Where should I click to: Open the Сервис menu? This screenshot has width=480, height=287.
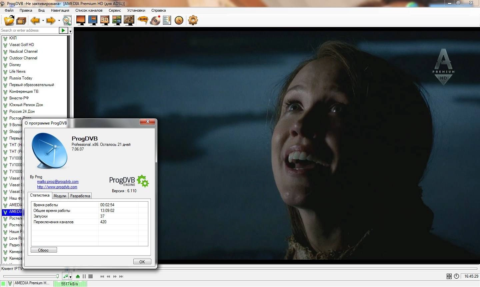(x=115, y=10)
